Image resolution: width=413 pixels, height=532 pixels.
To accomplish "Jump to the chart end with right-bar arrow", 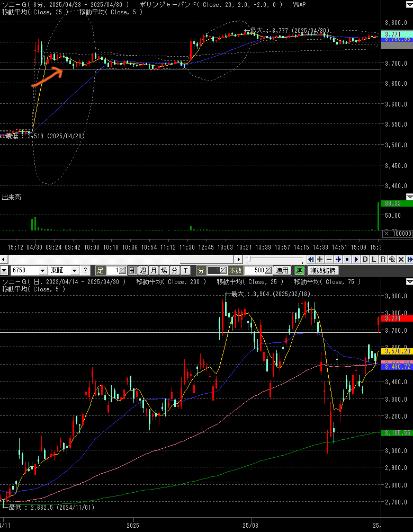I will coord(409,260).
